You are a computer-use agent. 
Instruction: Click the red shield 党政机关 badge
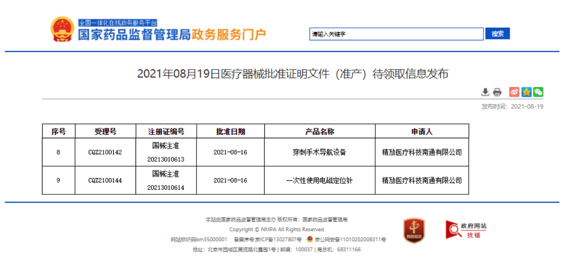[414, 230]
